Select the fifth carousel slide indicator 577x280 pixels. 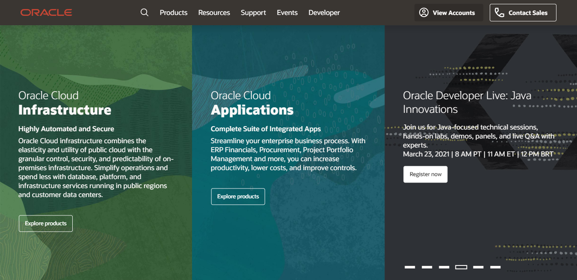tap(478, 267)
